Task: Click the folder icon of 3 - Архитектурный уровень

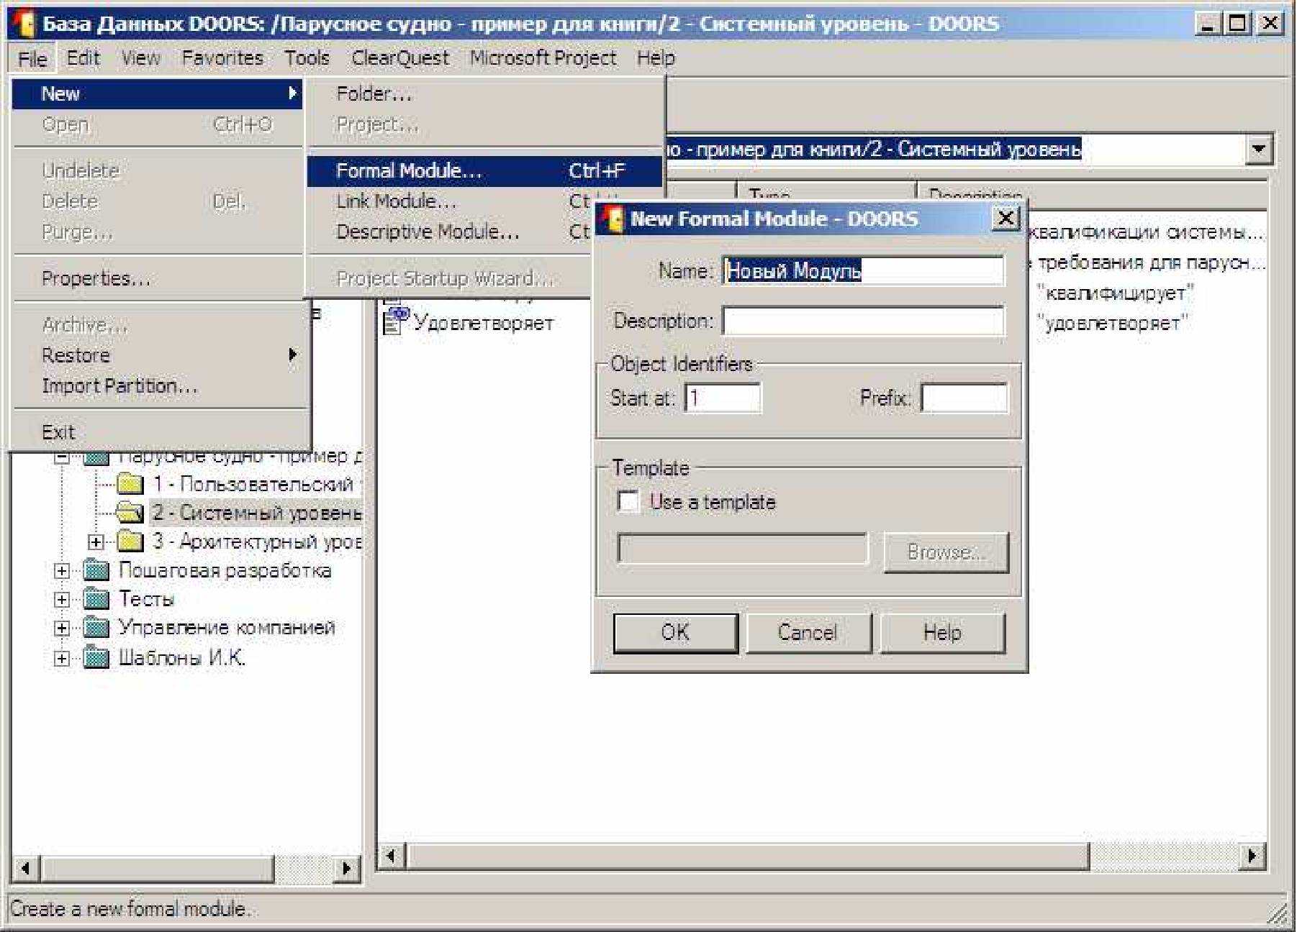Action: [x=130, y=541]
